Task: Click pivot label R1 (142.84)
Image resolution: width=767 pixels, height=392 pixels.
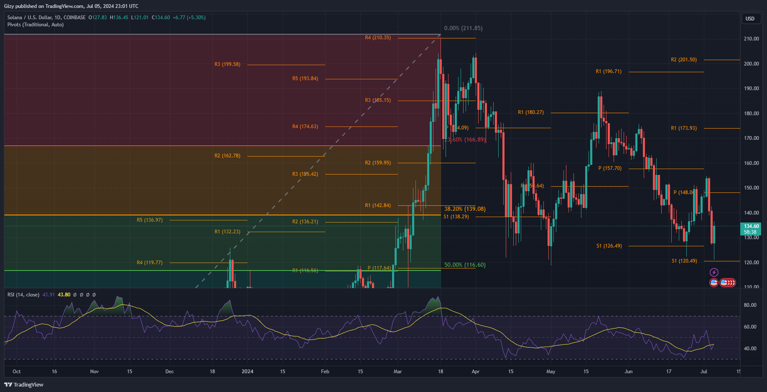Action: click(378, 205)
